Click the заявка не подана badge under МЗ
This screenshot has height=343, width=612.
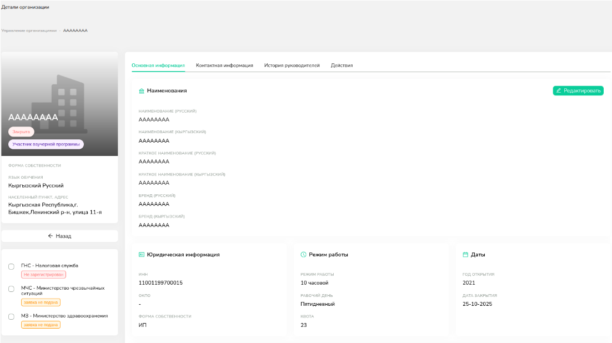41,325
